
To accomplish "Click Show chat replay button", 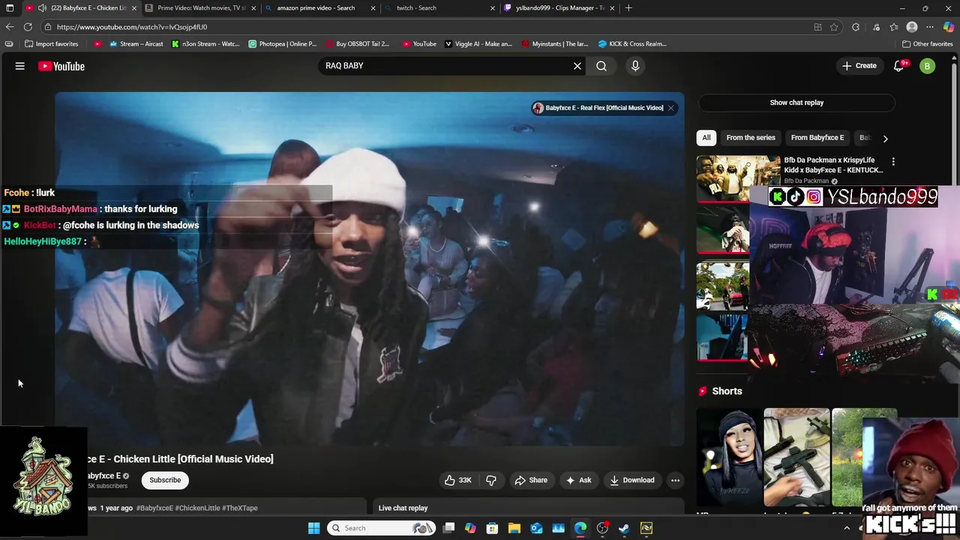I will tap(796, 103).
